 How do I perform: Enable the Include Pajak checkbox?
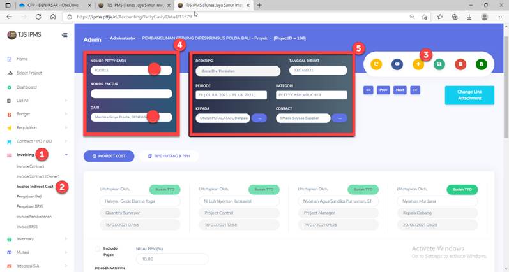click(97, 248)
